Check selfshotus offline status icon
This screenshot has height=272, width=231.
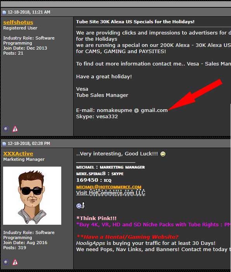6,129
